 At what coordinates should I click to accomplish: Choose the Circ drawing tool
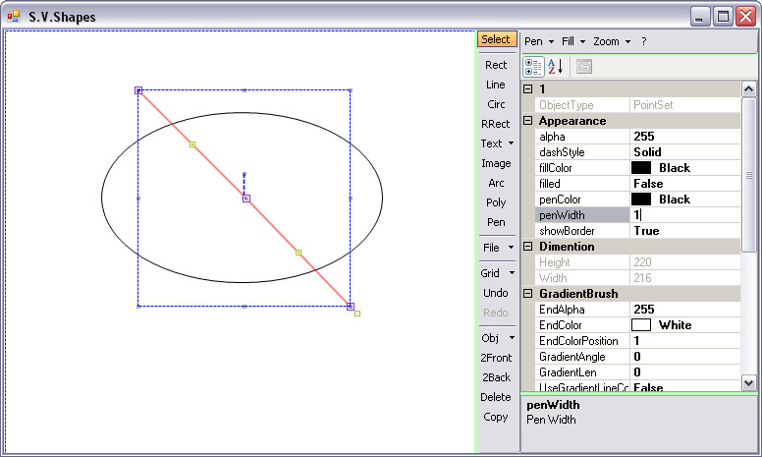pos(496,104)
